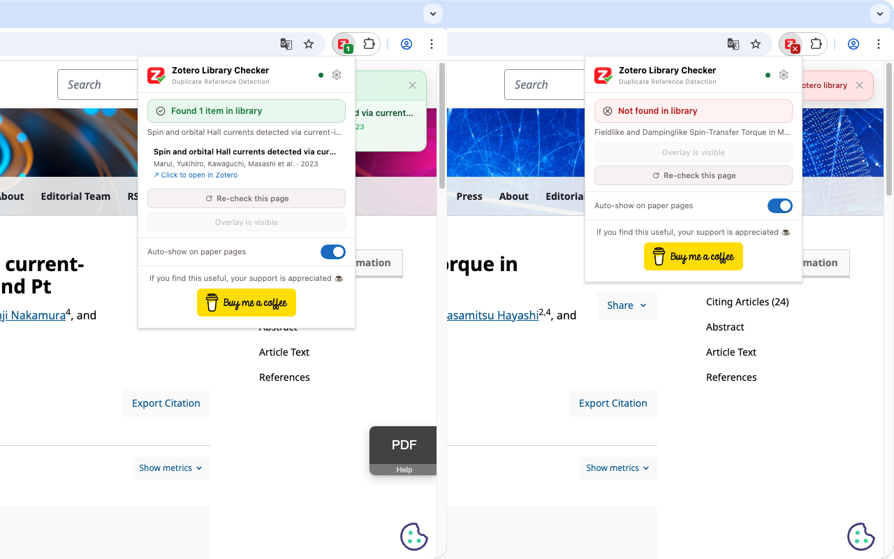894x559 pixels.
Task: Open Chrome three-dot menu in right window
Action: click(879, 44)
